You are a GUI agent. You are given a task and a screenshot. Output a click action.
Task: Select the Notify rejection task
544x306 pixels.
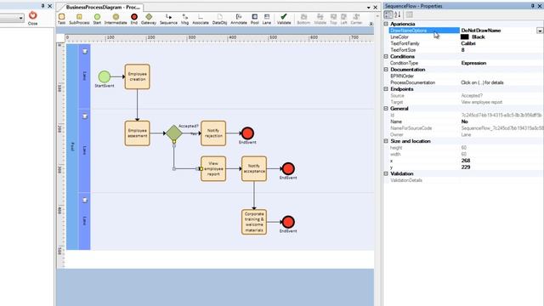click(213, 133)
